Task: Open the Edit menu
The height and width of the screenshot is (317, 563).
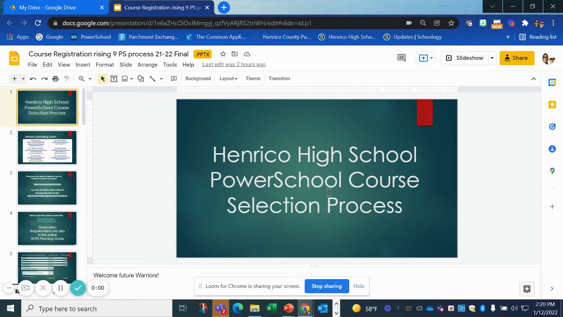Action: (x=48, y=65)
